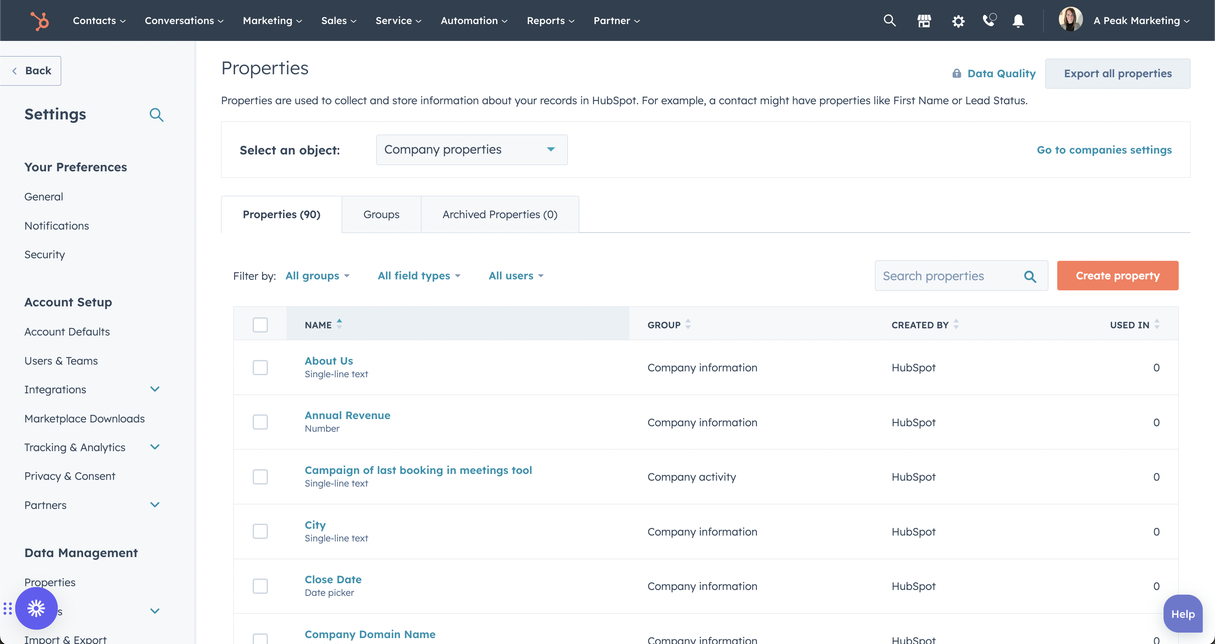The image size is (1215, 644).
Task: Toggle the Annual Revenue property checkbox
Action: [x=259, y=421]
